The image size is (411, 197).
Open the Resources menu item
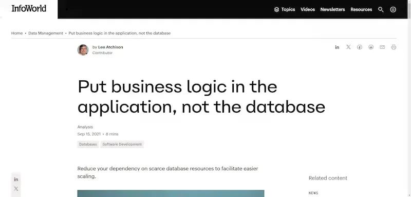point(361,9)
